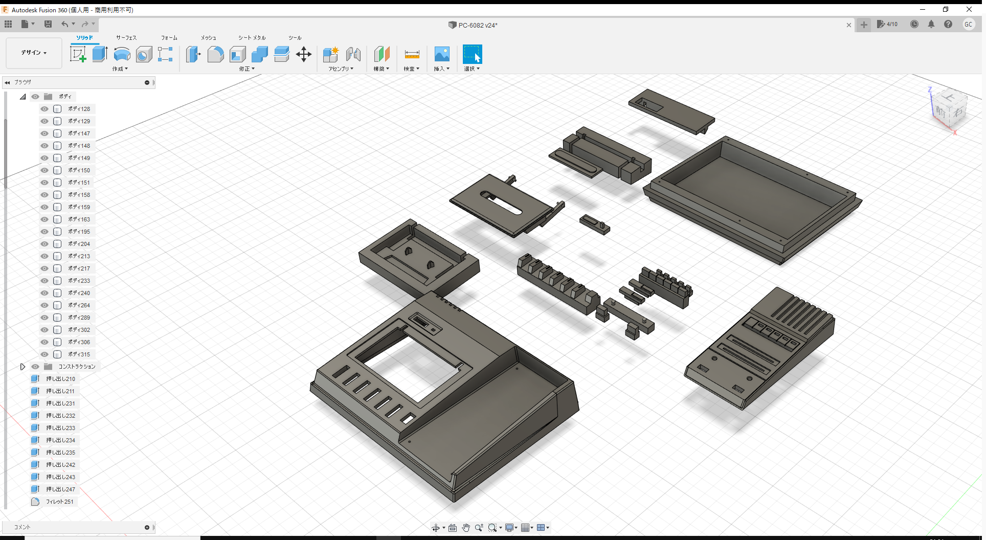
Task: Open the Hole tool
Action: tap(144, 54)
